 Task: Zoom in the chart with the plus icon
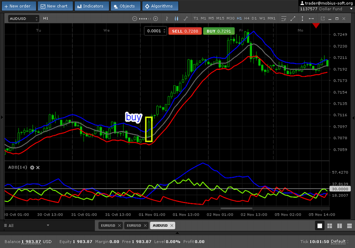pos(156,18)
